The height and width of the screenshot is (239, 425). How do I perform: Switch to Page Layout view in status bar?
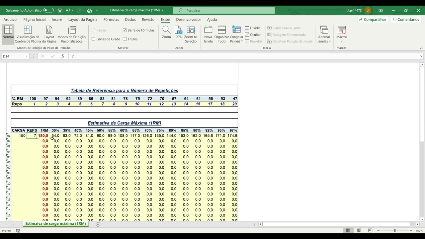359,231
